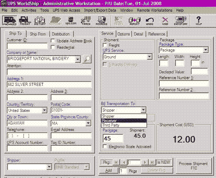Image resolution: width=216 pixels, height=178 pixels.
Task: Open the State/Province/County dropdown
Action: coord(88,123)
